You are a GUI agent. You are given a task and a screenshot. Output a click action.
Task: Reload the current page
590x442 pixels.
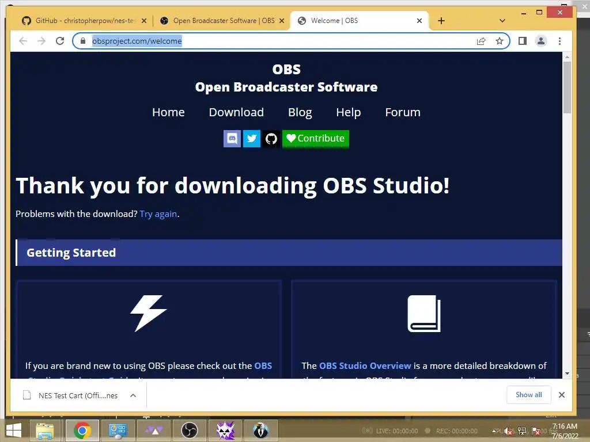coord(60,41)
